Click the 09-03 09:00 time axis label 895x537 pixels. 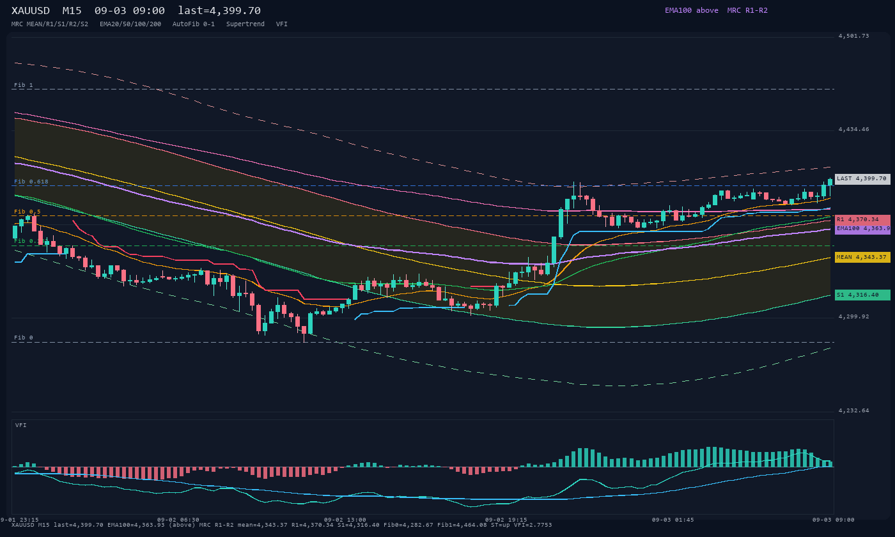pyautogui.click(x=833, y=520)
